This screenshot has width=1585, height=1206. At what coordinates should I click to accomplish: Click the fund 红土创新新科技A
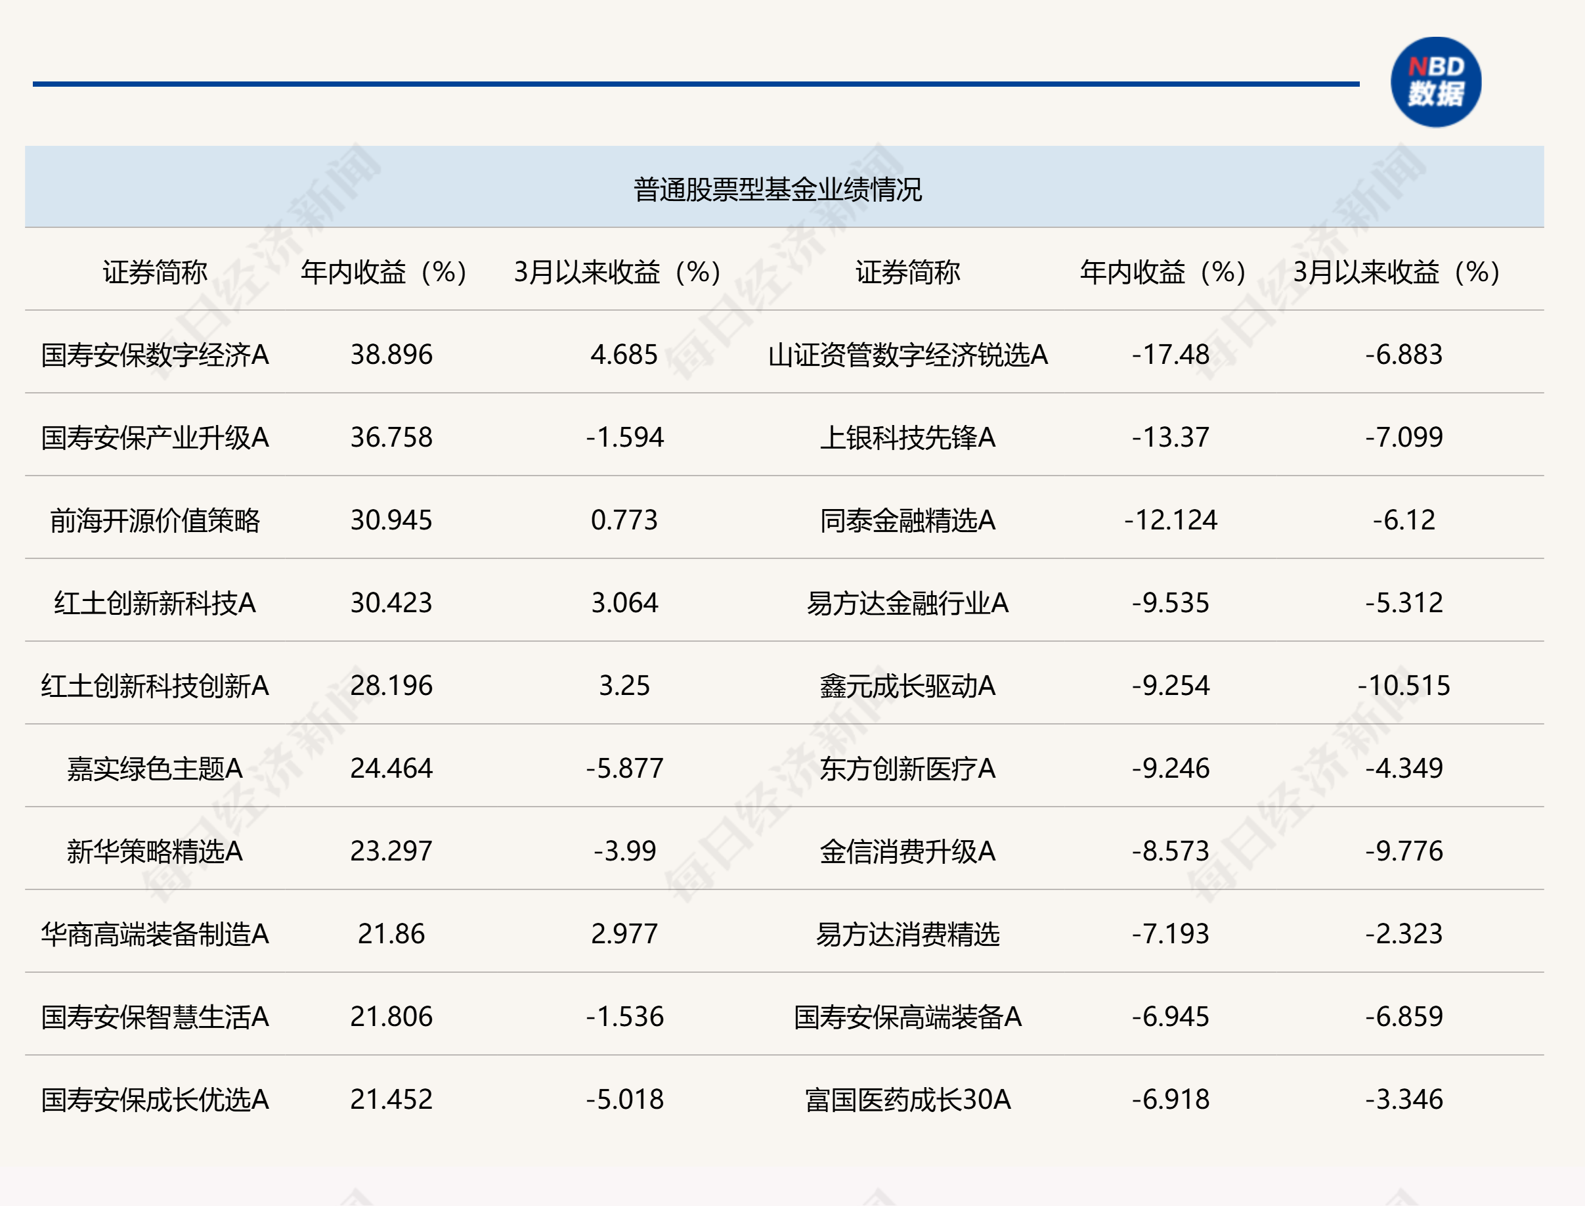coord(154,603)
